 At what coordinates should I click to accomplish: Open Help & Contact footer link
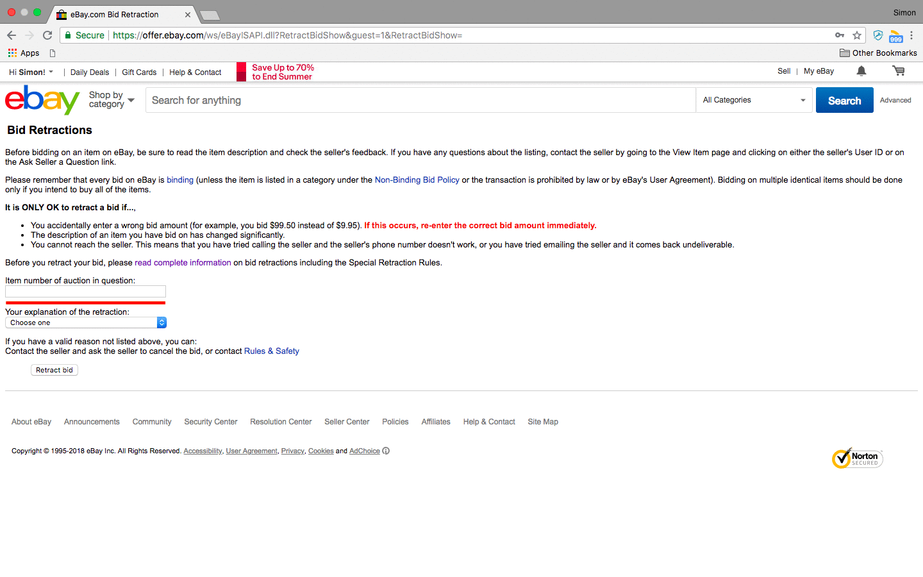coord(489,422)
